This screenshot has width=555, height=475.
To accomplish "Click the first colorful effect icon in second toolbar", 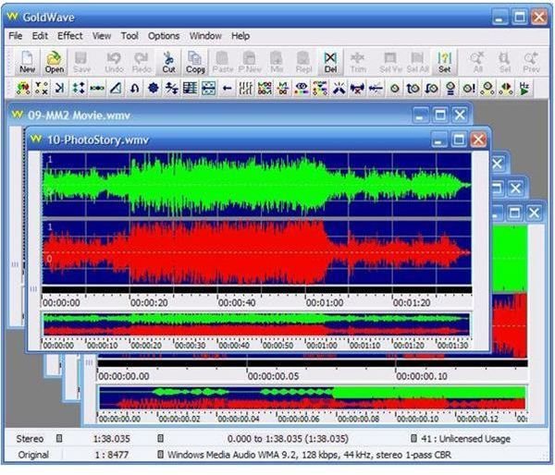I will coord(23,88).
